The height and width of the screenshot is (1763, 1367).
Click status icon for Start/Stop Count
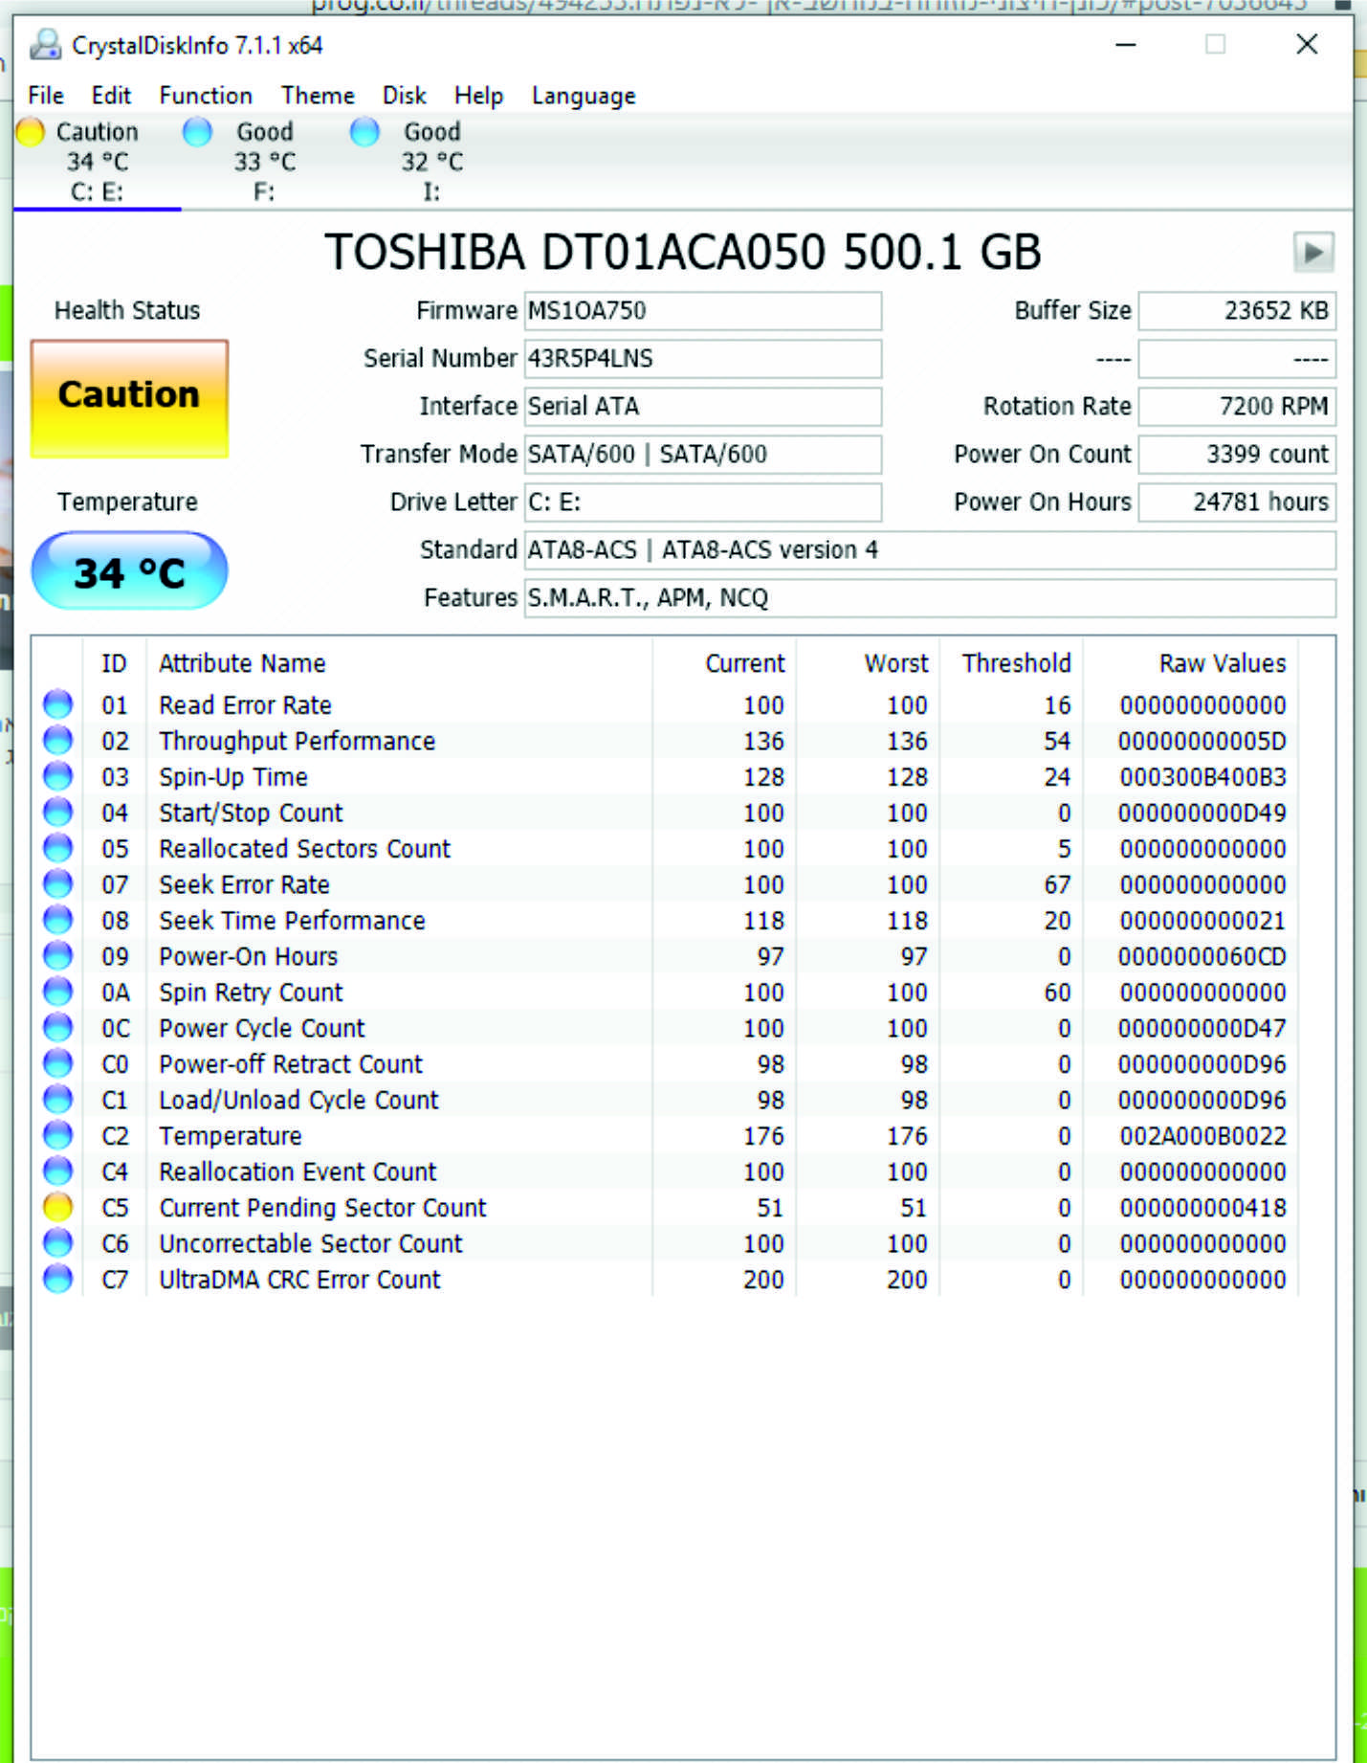click(x=58, y=812)
